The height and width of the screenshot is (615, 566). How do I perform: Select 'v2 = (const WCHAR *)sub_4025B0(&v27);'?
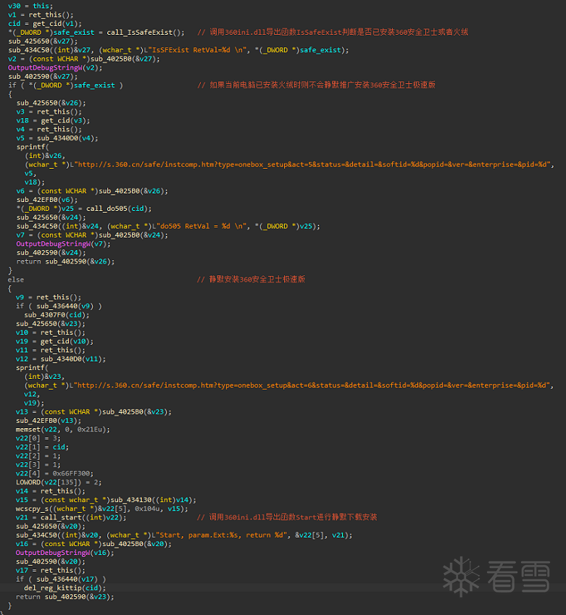pyautogui.click(x=84, y=59)
